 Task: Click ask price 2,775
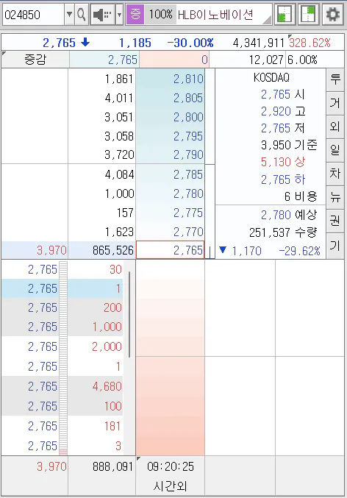(171, 213)
